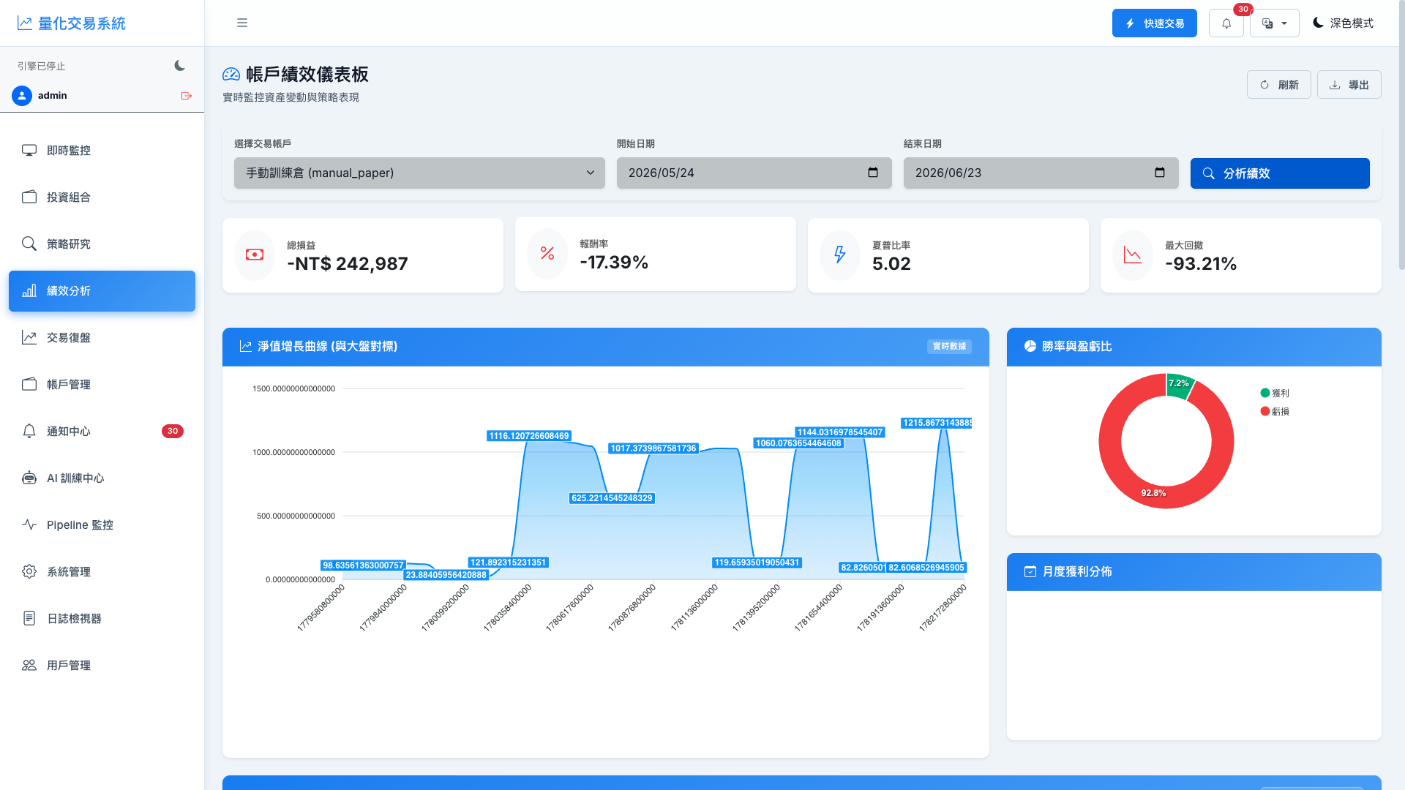
Task: Click the 快速交易 button
Action: 1155,23
